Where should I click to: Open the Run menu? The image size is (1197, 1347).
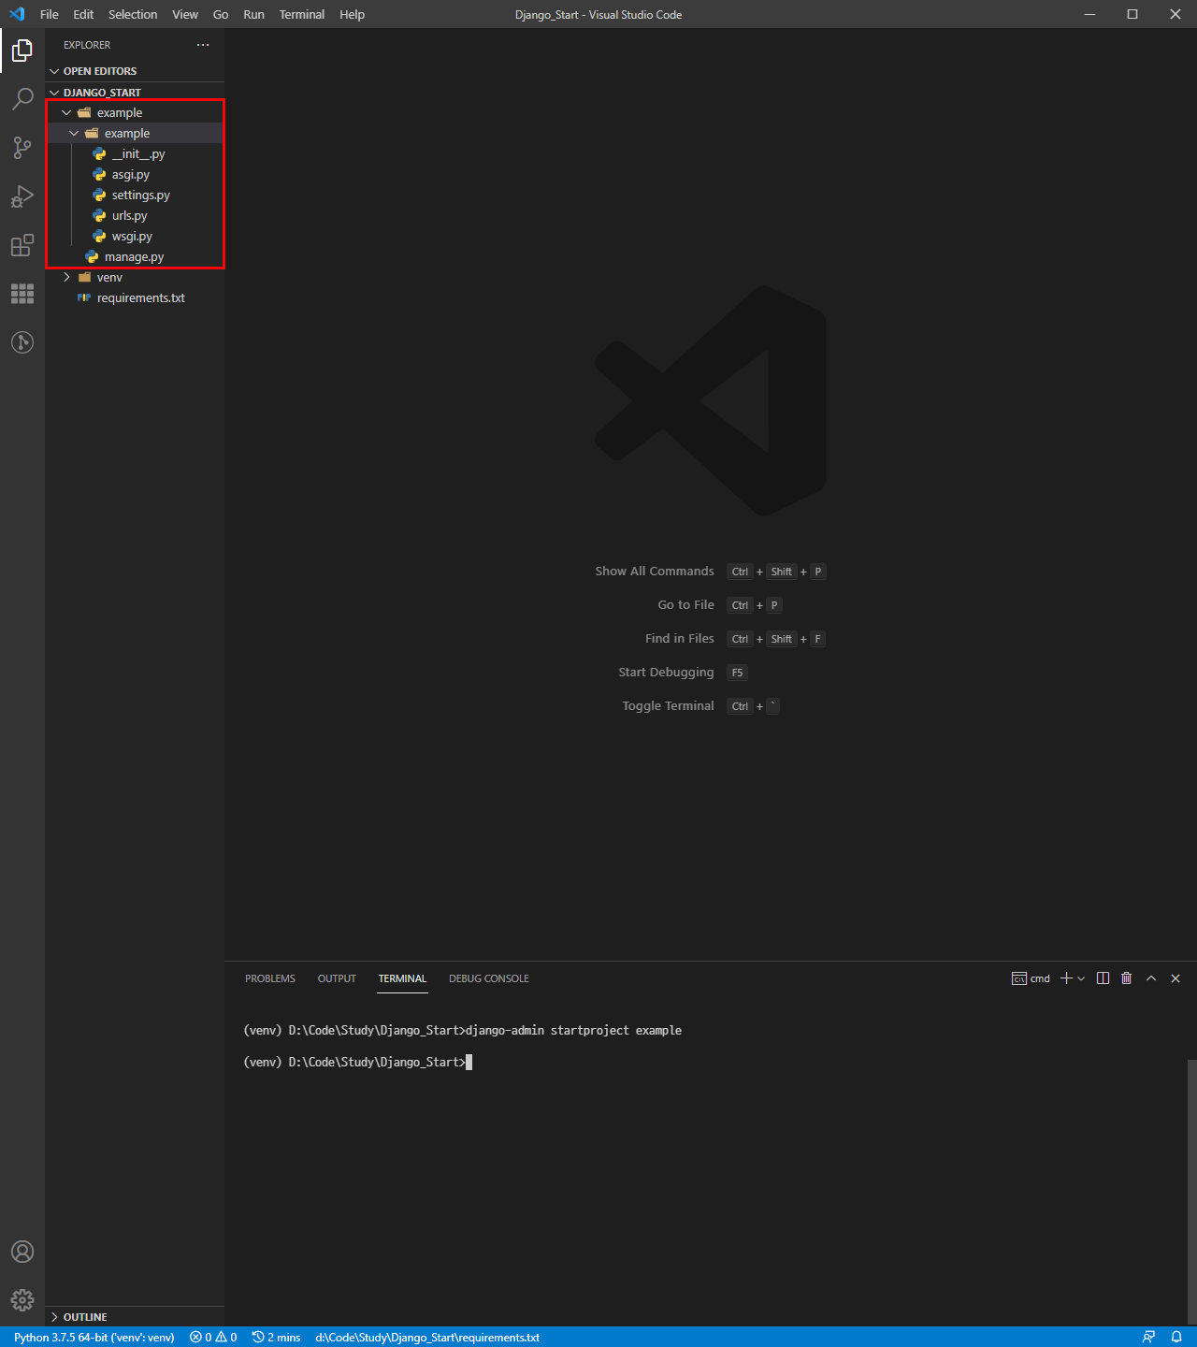coord(253,14)
